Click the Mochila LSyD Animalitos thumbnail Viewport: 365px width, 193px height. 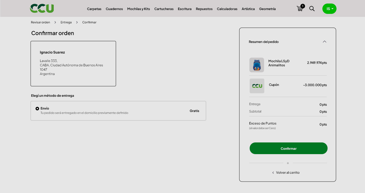pyautogui.click(x=256, y=65)
